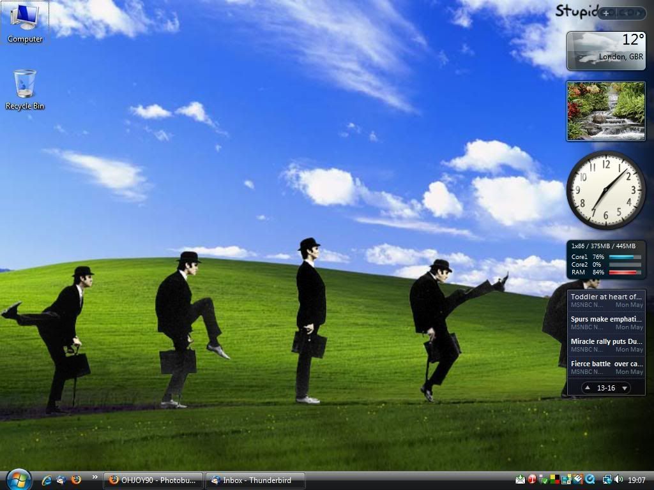The width and height of the screenshot is (654, 490).
Task: Click the QuickTime icon in system tray
Action: click(591, 480)
